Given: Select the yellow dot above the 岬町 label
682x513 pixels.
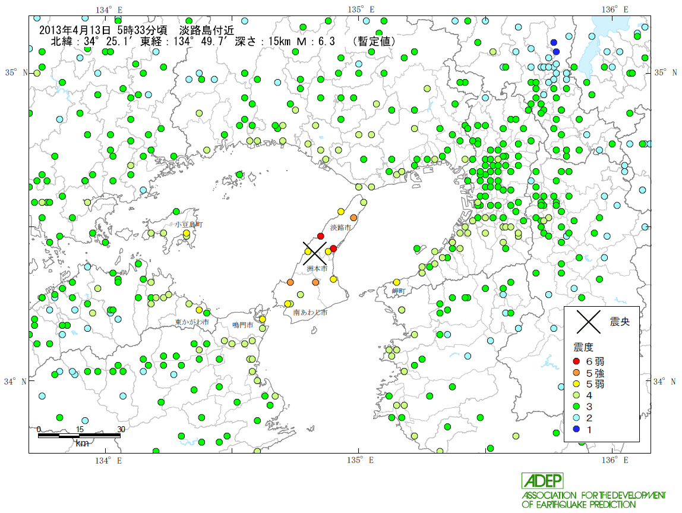Looking at the screenshot, I should pos(396,282).
